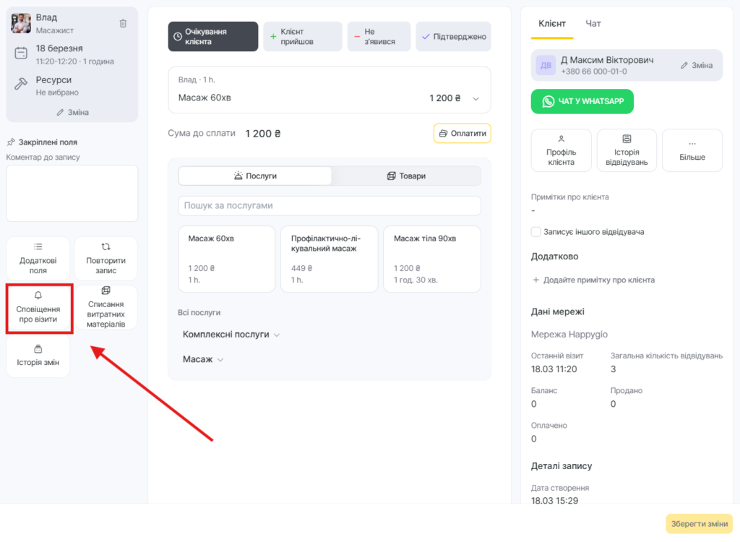Click the Пошук за послугами field
The image size is (740, 542).
[x=329, y=205]
